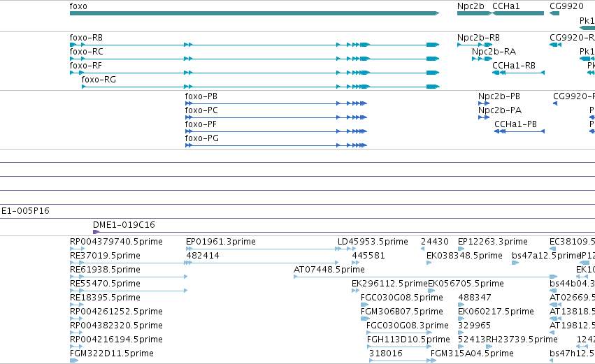Image resolution: width=595 pixels, height=364 pixels.
Task: Select the 24430 feature
Action: tap(423, 249)
